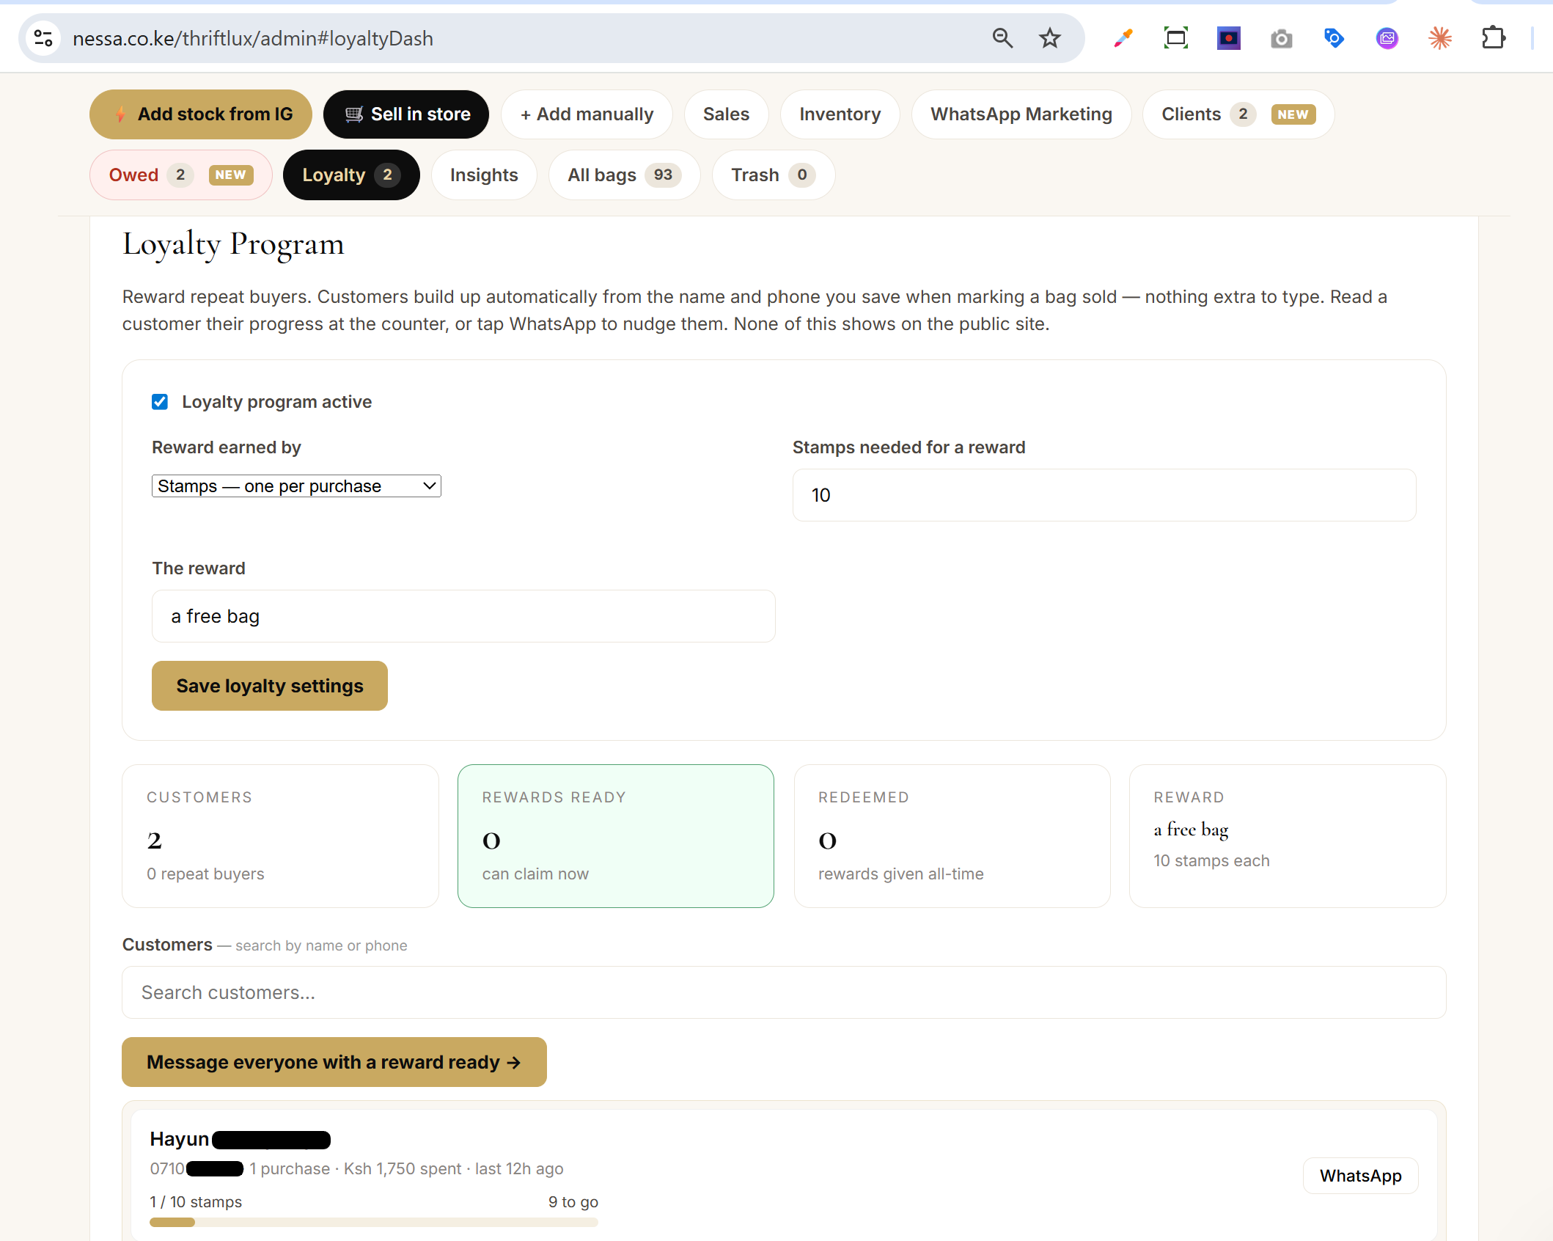The width and height of the screenshot is (1553, 1241).
Task: Open the Trash tab
Action: click(773, 175)
